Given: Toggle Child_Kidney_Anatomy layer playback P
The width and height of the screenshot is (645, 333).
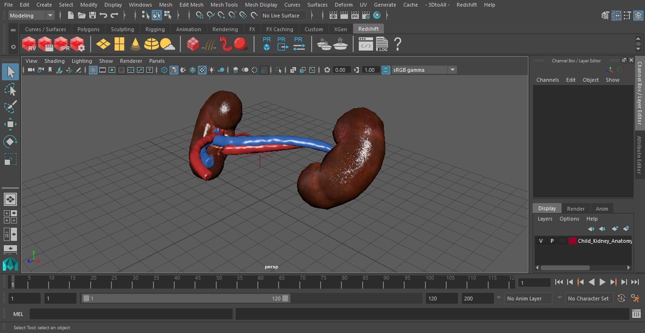Looking at the screenshot, I should (x=552, y=241).
